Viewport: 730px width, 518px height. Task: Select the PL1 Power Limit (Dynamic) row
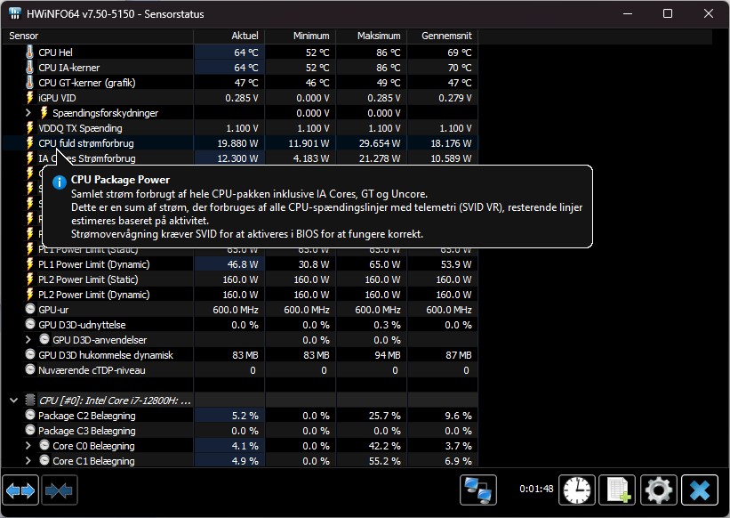pos(93,264)
